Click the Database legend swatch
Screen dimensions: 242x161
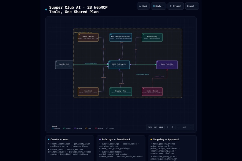[75, 128]
